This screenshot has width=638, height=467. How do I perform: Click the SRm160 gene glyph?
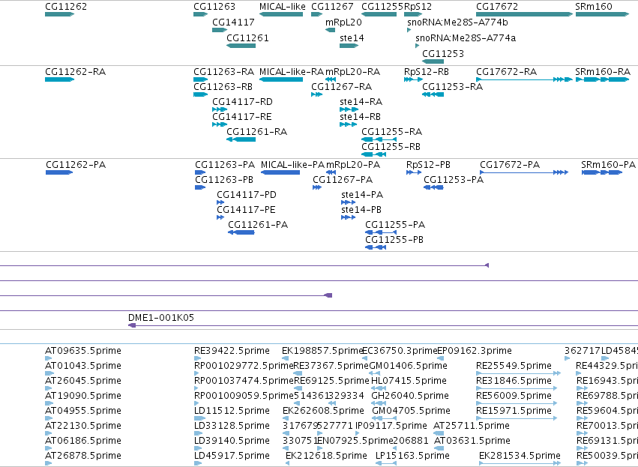pyautogui.click(x=602, y=14)
